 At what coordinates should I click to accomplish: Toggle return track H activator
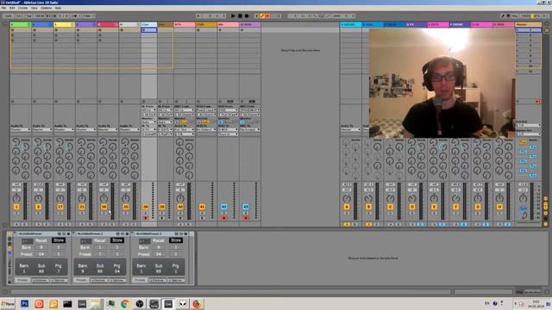[499, 207]
